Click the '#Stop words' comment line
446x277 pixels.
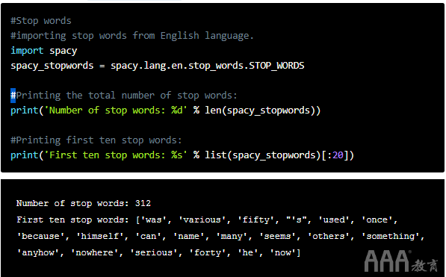point(41,21)
